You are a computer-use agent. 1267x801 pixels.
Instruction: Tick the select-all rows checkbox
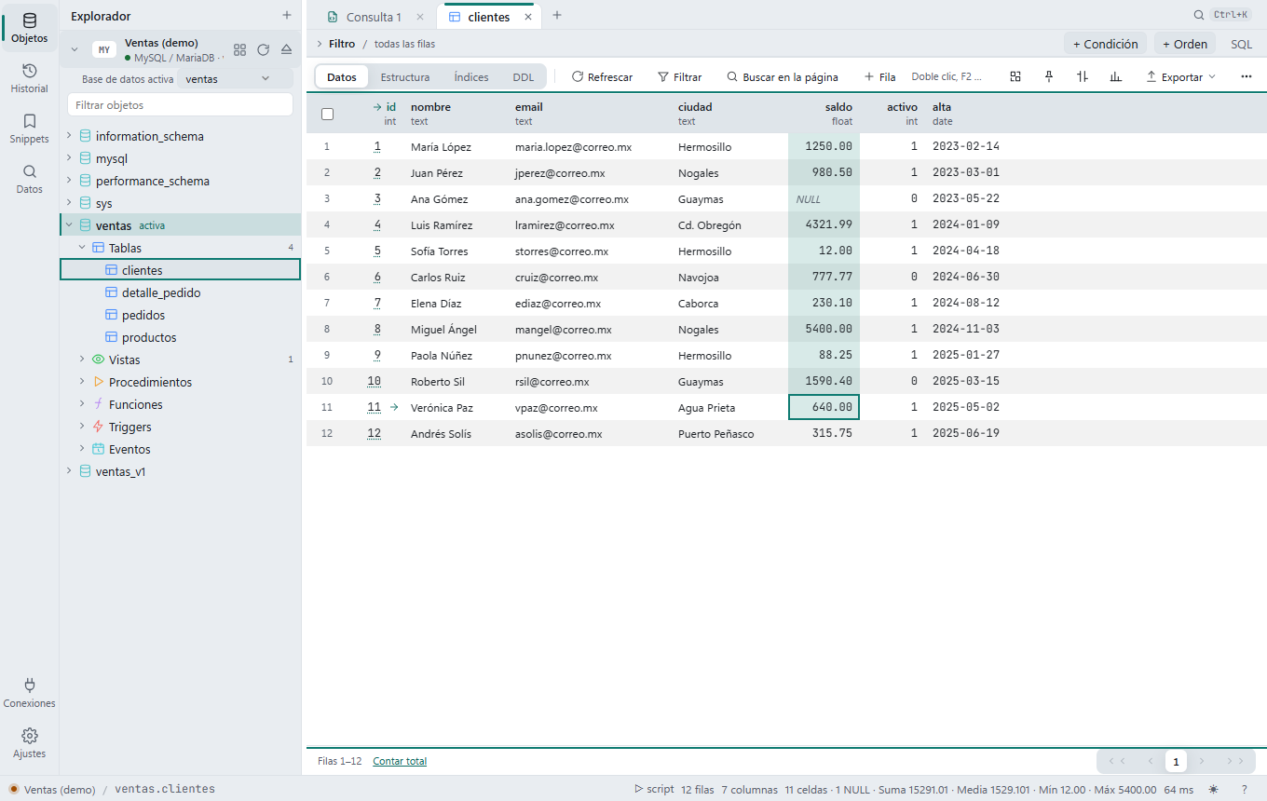tap(327, 114)
